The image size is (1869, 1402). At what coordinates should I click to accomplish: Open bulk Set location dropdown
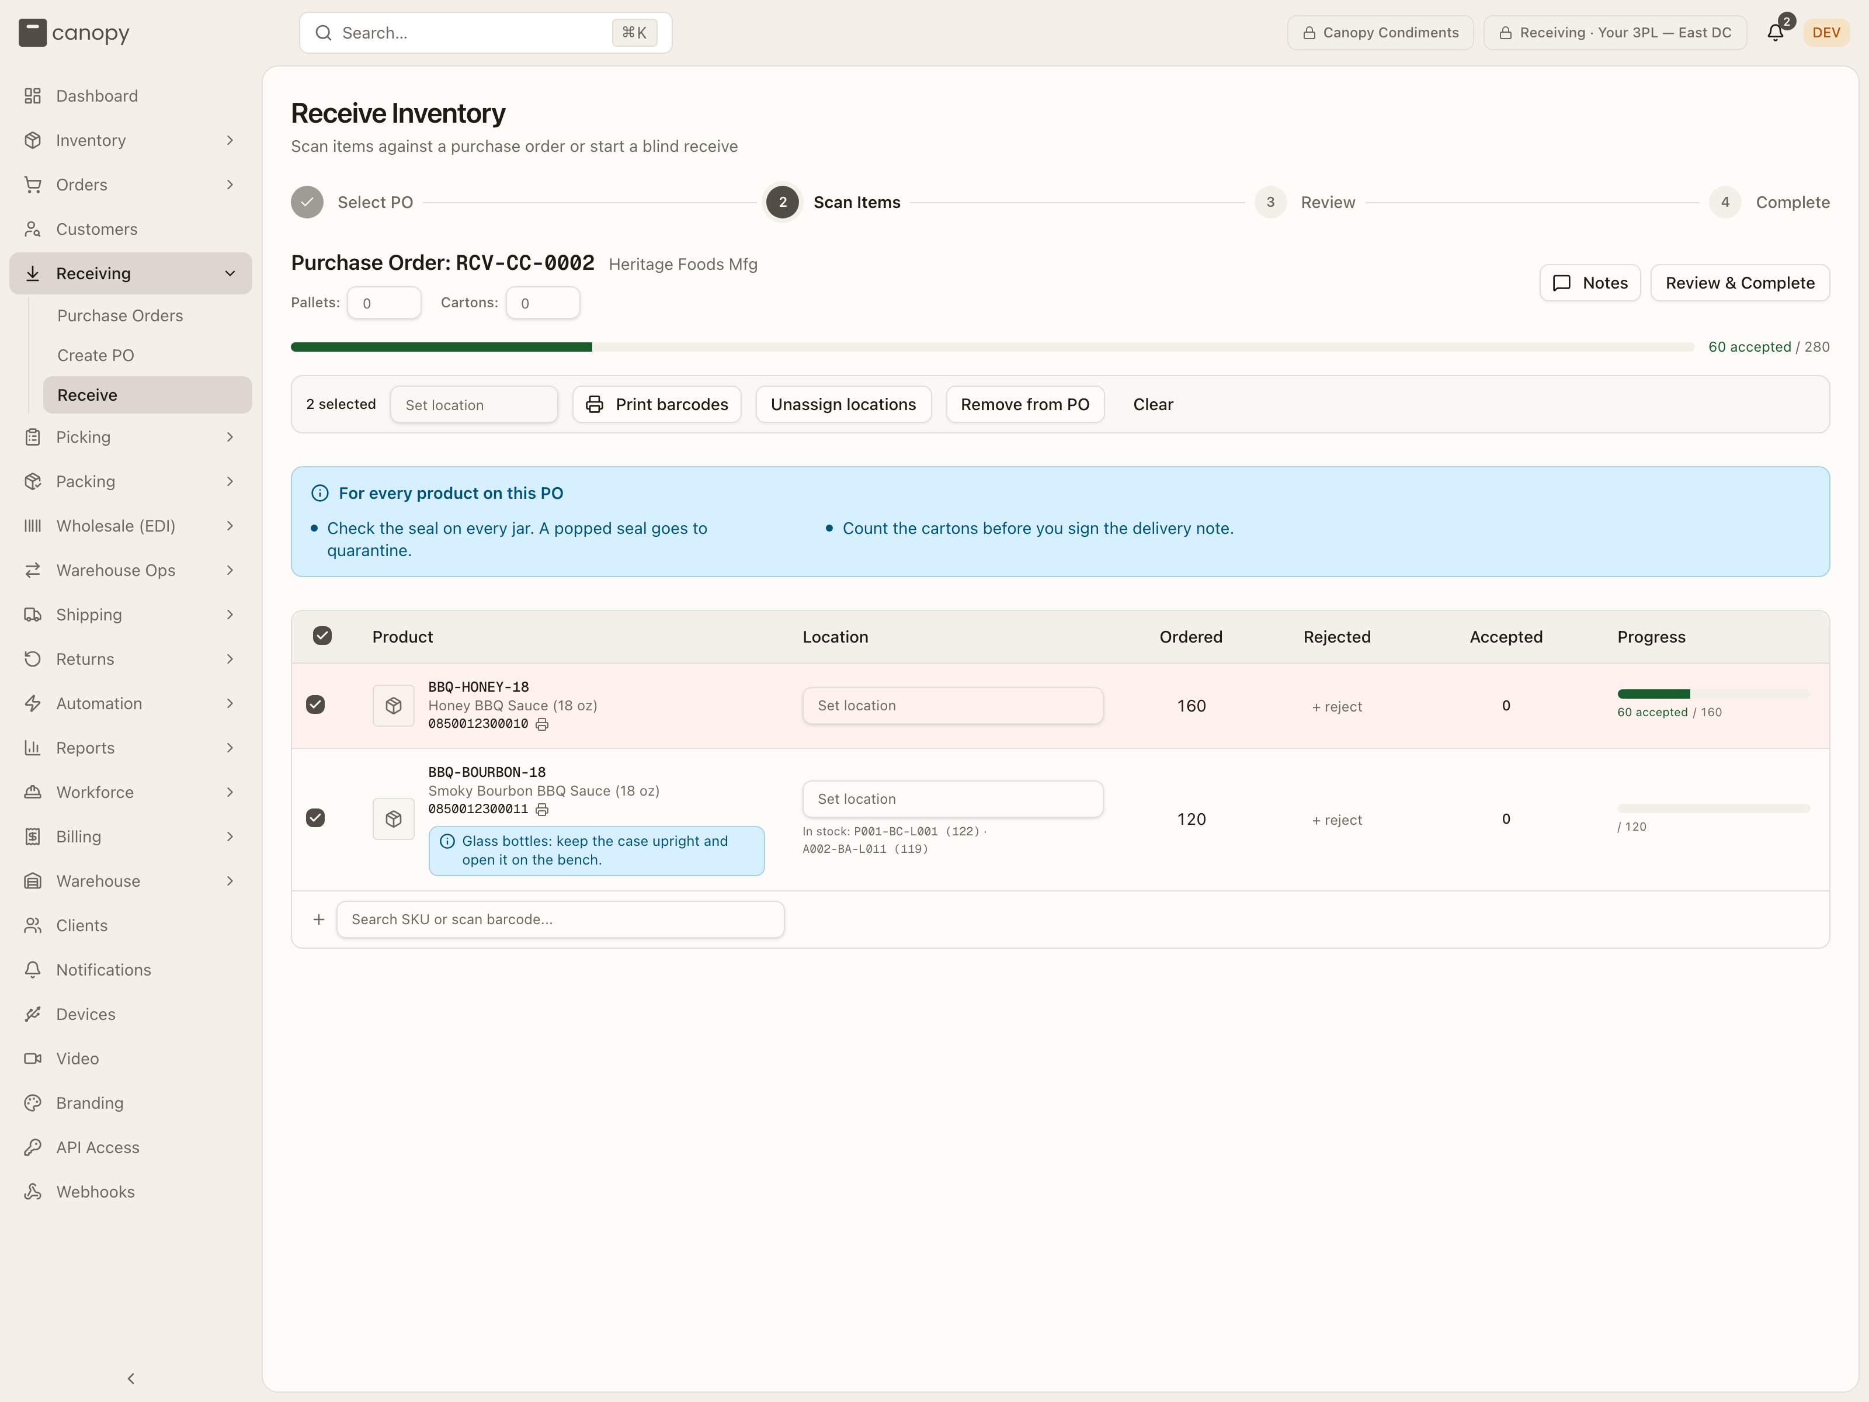(474, 405)
